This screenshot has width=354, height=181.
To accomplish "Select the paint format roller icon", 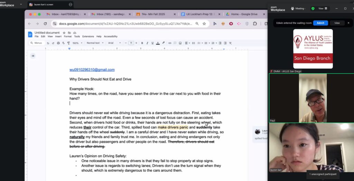I will 68,43.
